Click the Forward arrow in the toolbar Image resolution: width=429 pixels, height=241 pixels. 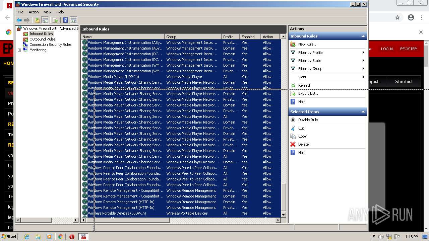tap(27, 20)
